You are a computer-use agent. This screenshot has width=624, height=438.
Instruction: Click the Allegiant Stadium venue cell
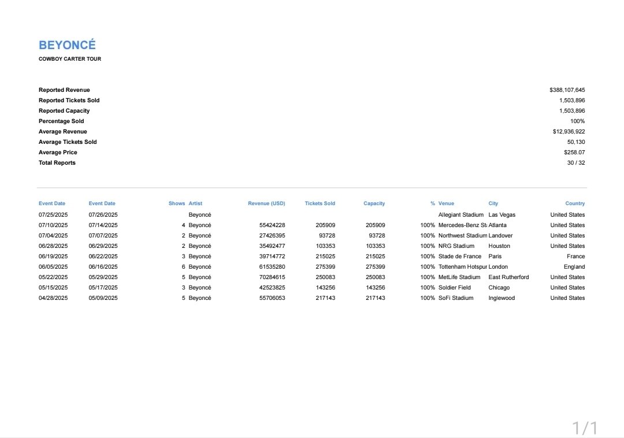pyautogui.click(x=461, y=214)
